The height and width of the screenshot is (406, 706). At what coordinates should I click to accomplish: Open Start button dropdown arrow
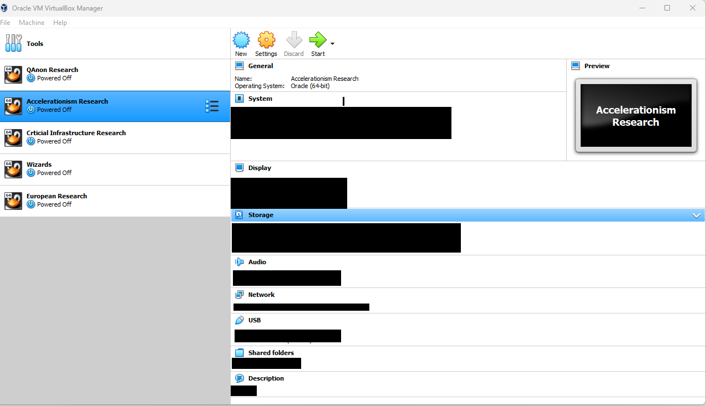click(x=332, y=44)
